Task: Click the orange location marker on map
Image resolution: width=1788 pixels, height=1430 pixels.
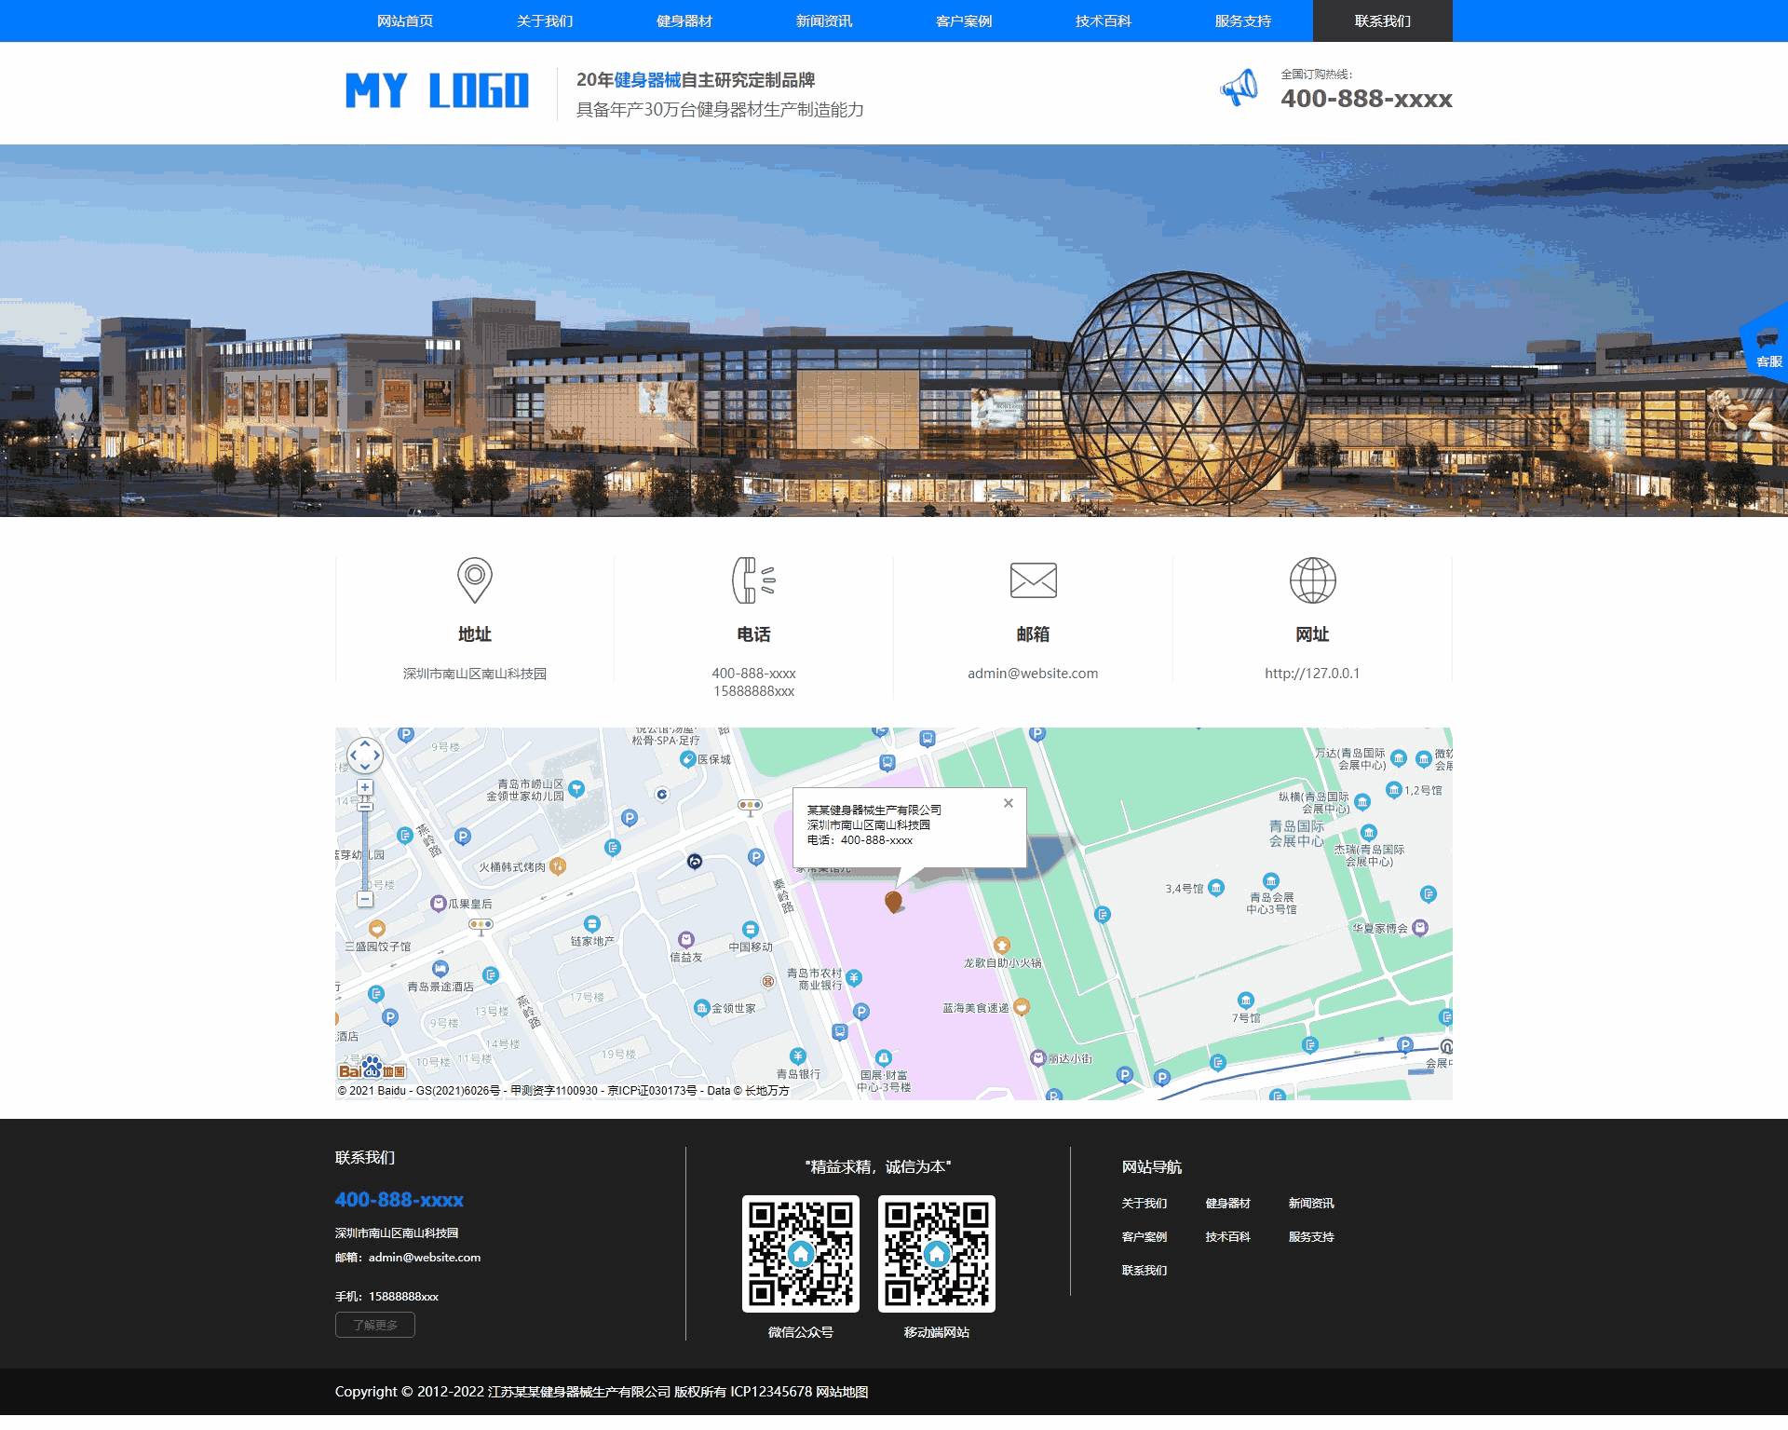Action: point(893,901)
